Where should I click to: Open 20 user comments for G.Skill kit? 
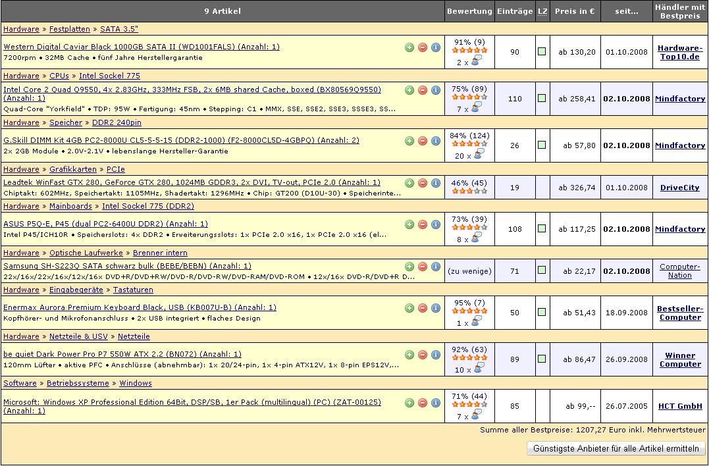pos(479,154)
